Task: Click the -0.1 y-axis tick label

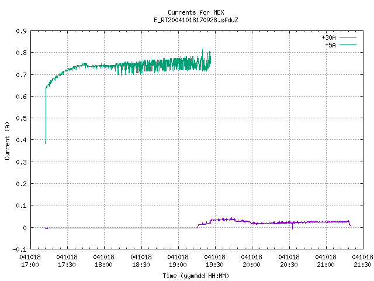Action: (19, 249)
